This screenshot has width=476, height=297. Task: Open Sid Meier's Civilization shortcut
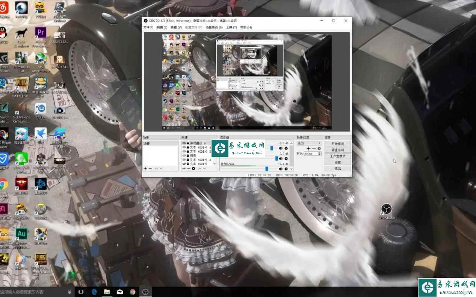click(21, 112)
